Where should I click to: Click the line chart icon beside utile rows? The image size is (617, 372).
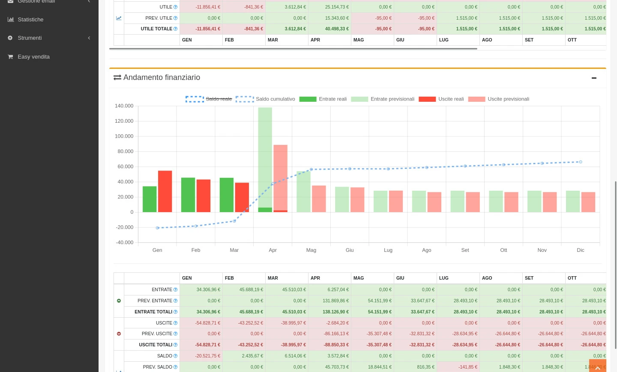coord(119,18)
